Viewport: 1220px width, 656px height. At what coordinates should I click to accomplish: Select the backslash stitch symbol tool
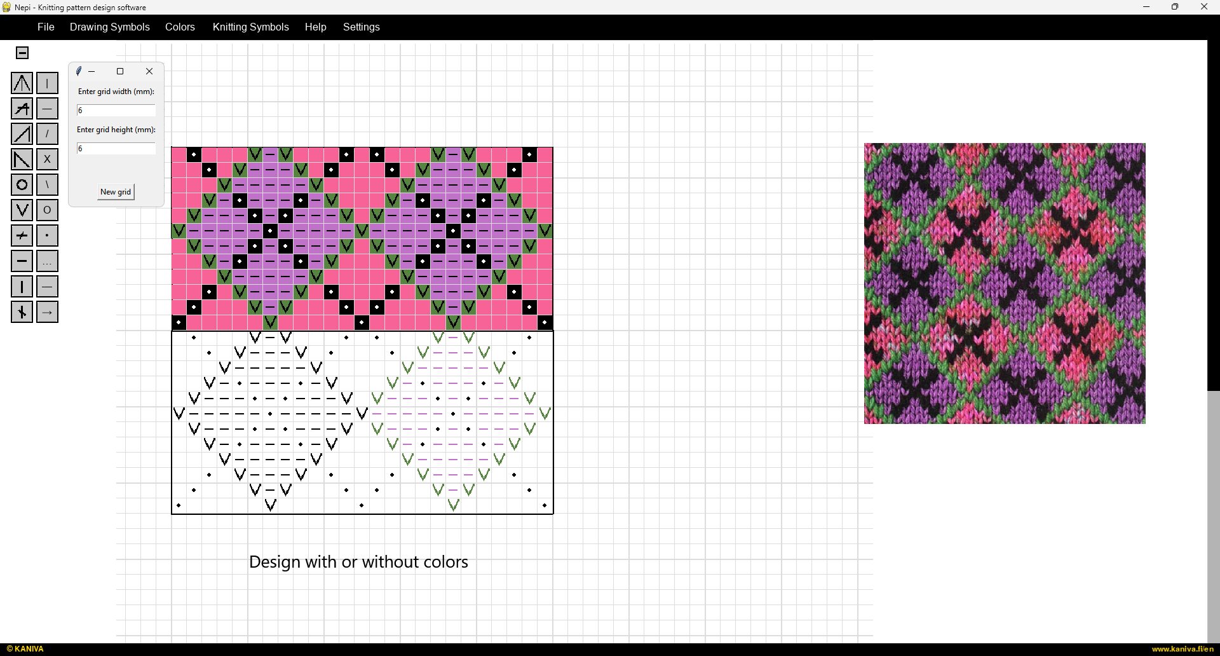coord(47,184)
